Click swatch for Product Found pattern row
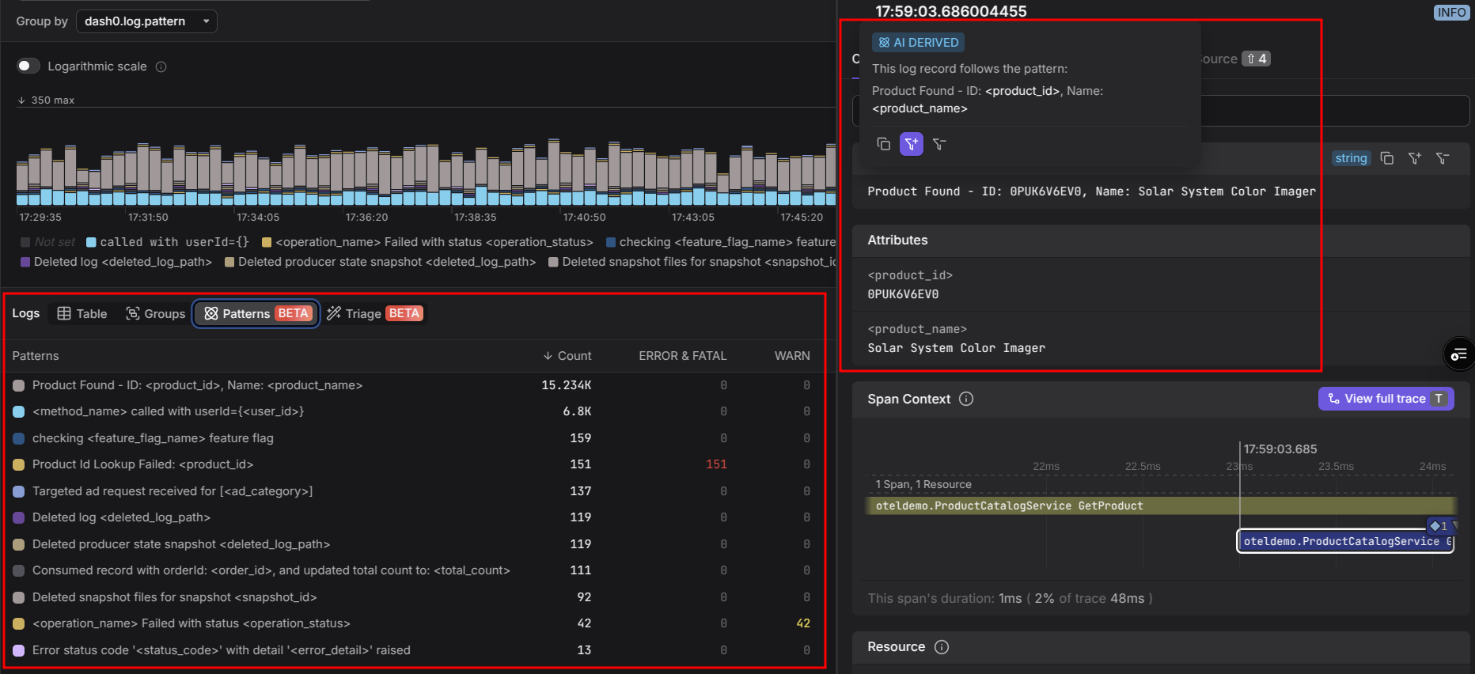Viewport: 1475px width, 674px height. 19,385
